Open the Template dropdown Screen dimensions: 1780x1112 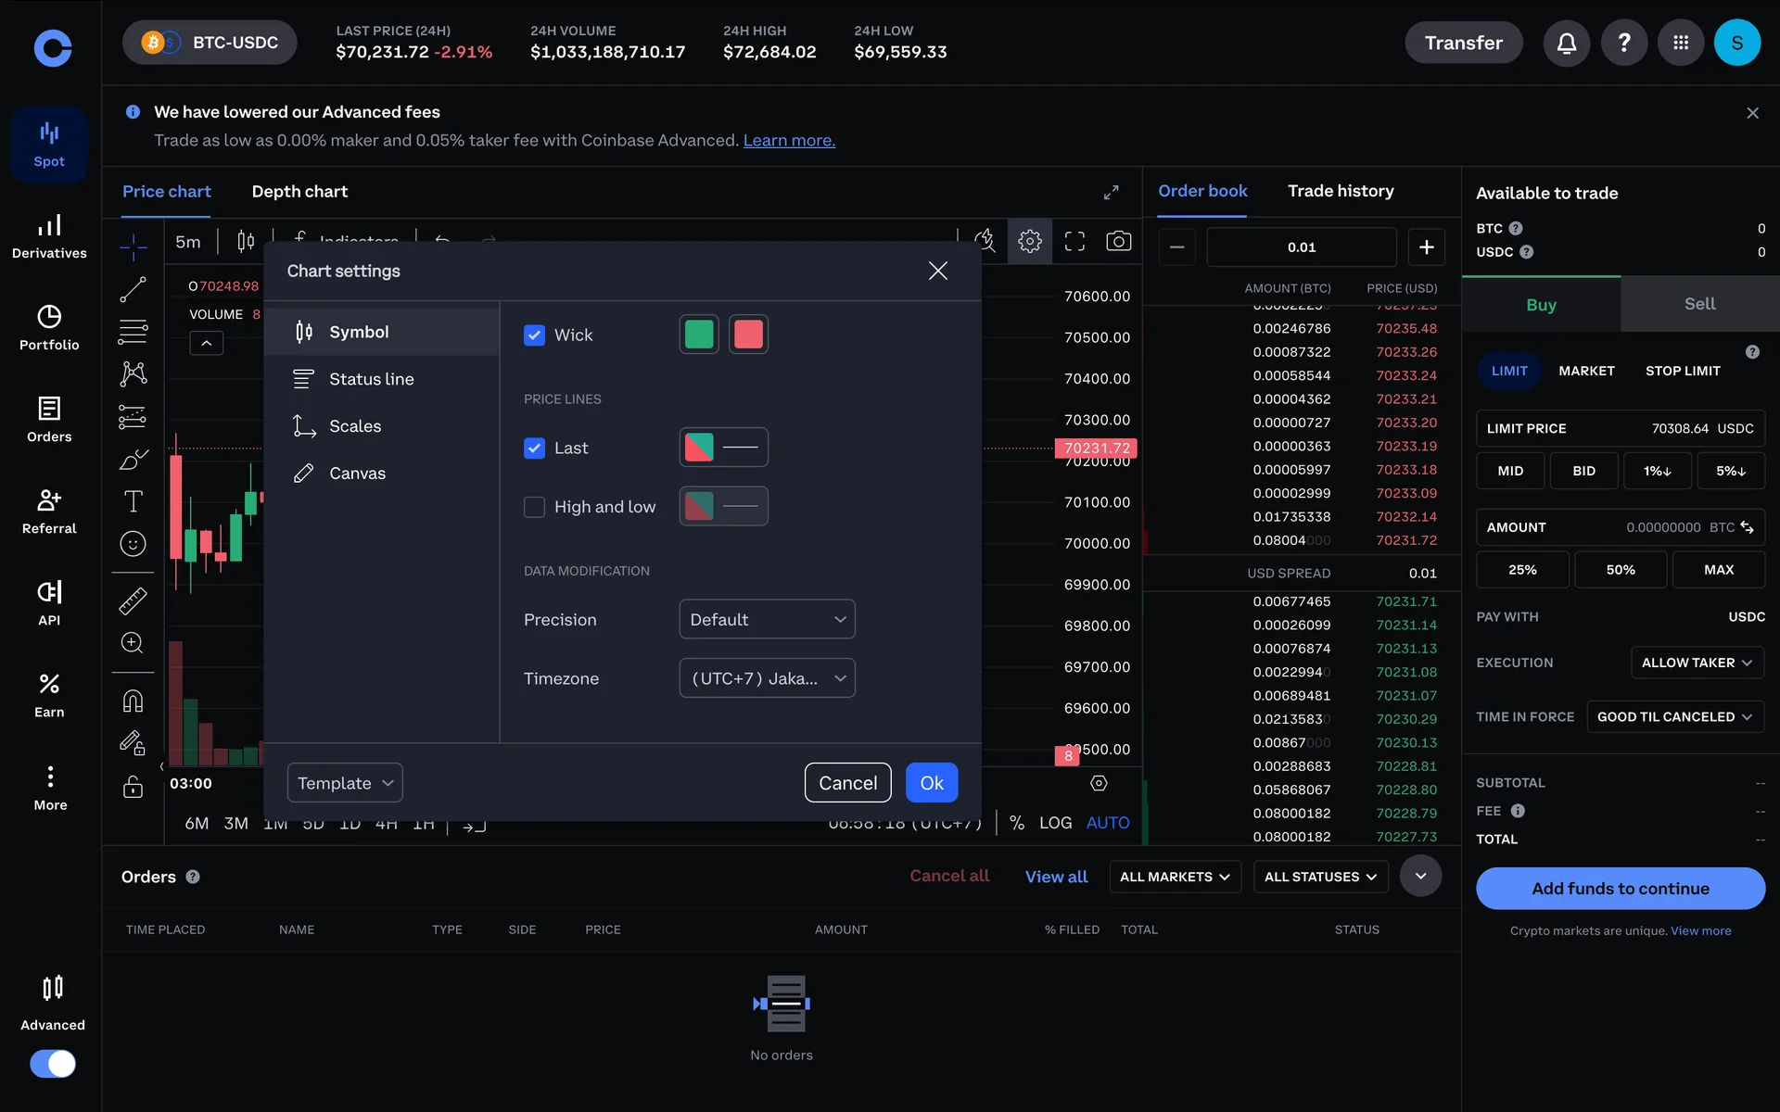click(x=345, y=783)
